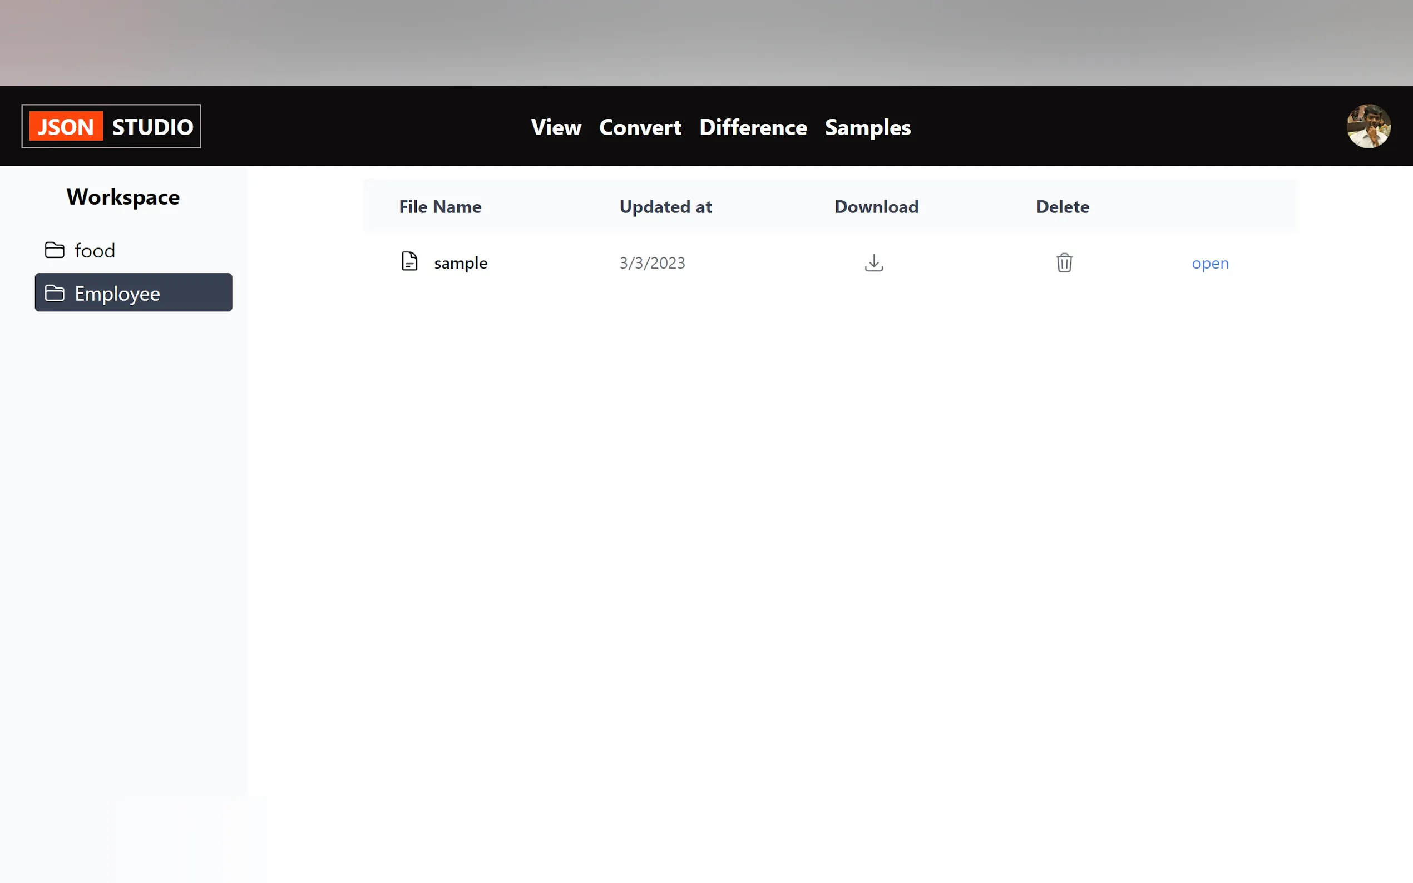
Task: Click the JSON Studio logo
Action: [111, 126]
